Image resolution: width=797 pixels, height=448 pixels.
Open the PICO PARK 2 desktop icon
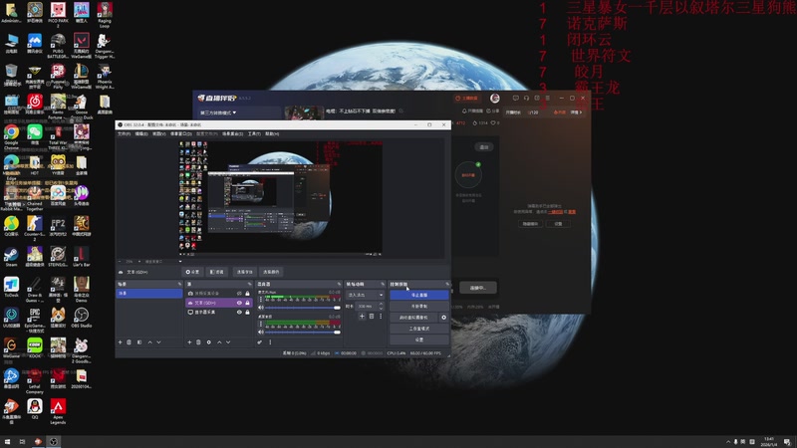(x=58, y=14)
